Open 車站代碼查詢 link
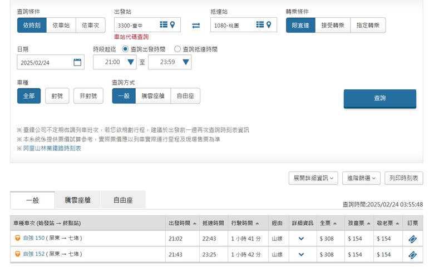434x267 pixels. (x=131, y=37)
